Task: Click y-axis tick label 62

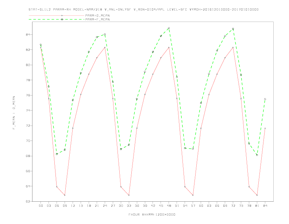Action: coord(28,201)
